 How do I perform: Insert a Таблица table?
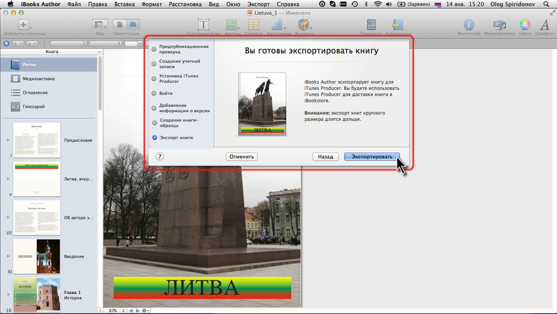click(253, 25)
